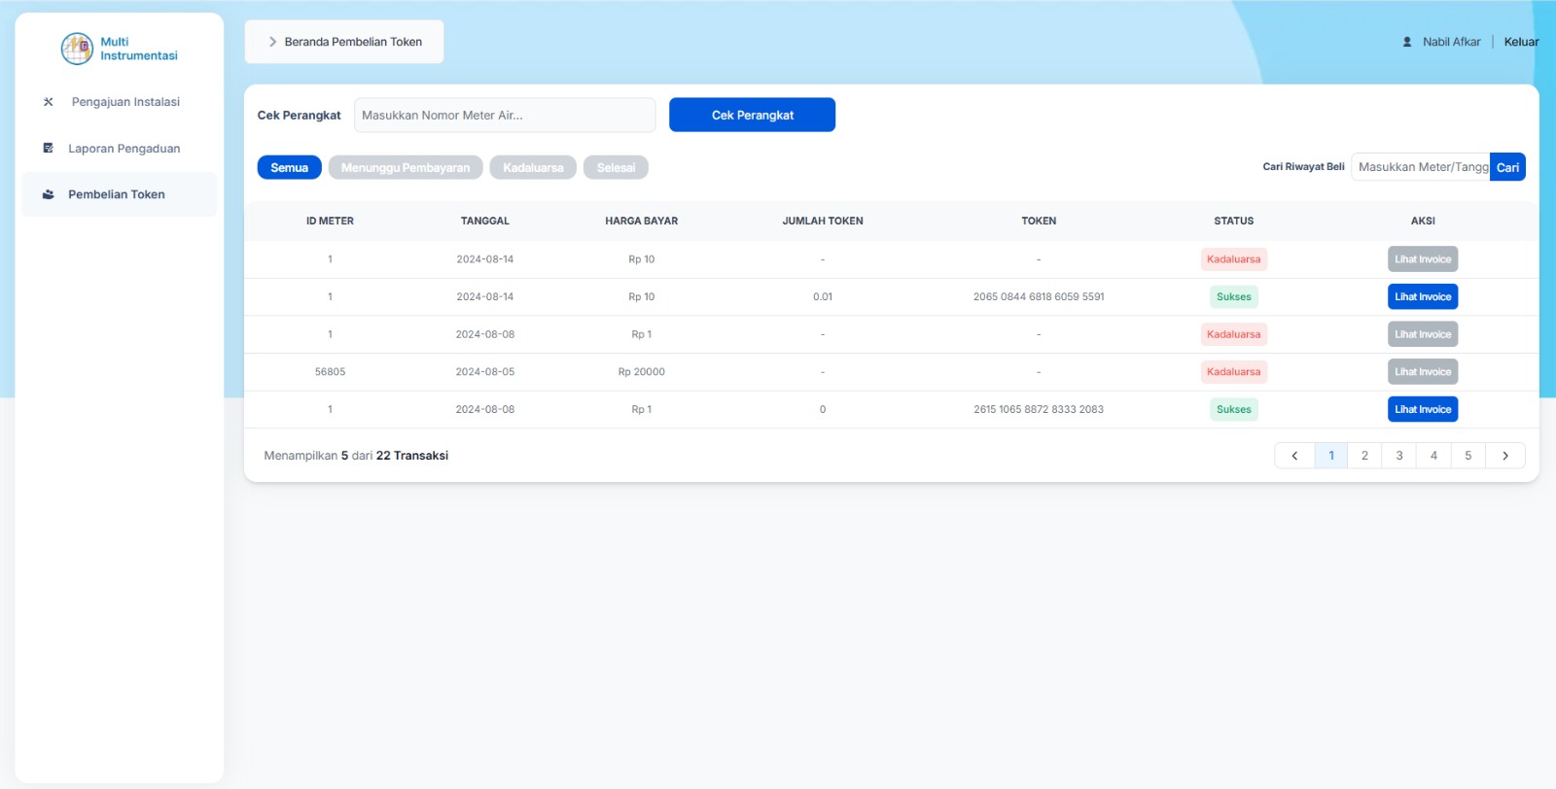
Task: Filter transactions by Kadaluarsa
Action: click(533, 168)
